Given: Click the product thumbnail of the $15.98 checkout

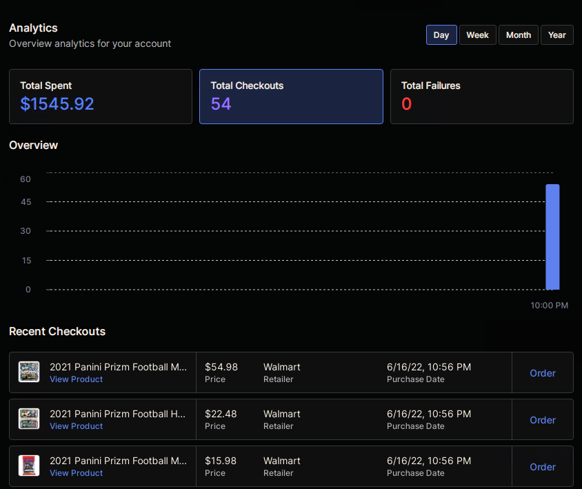Looking at the screenshot, I should tap(29, 466).
